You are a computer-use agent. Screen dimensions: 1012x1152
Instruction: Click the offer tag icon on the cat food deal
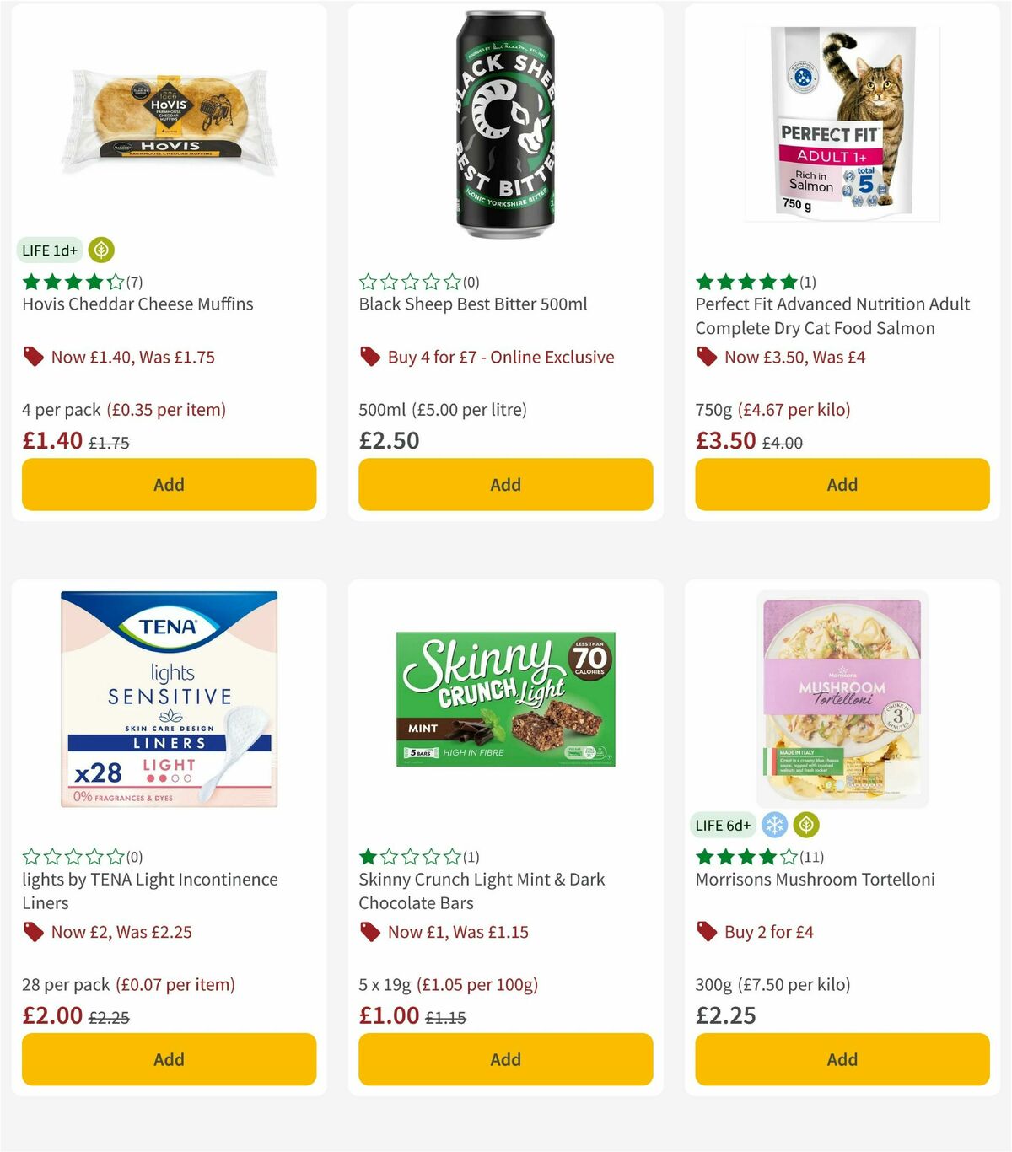coord(707,357)
